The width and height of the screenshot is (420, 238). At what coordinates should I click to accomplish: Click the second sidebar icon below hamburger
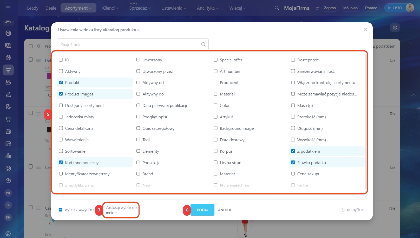[x=8, y=33]
